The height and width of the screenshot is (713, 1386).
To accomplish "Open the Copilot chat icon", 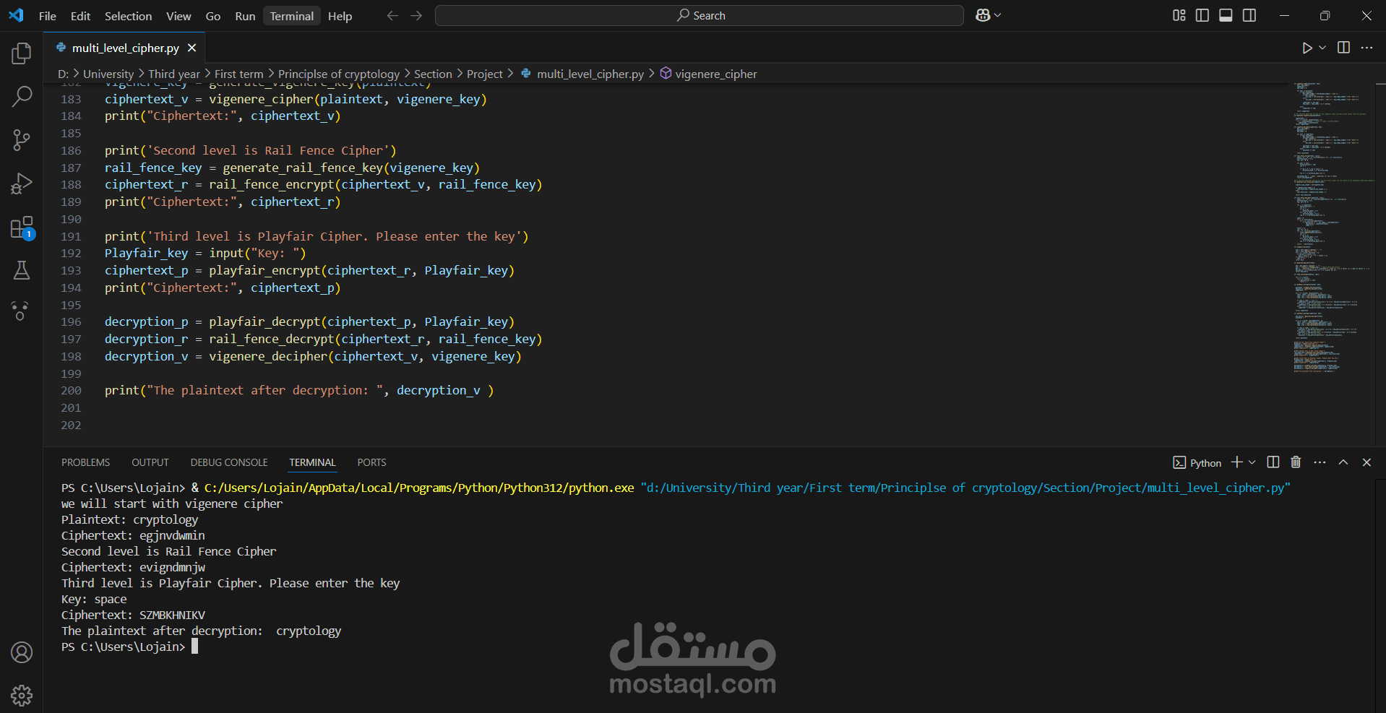I will 983,15.
